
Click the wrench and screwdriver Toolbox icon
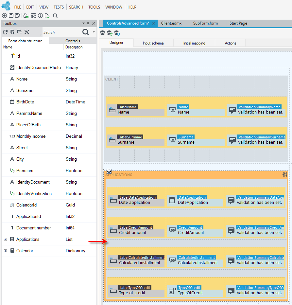pyautogui.click(x=27, y=32)
